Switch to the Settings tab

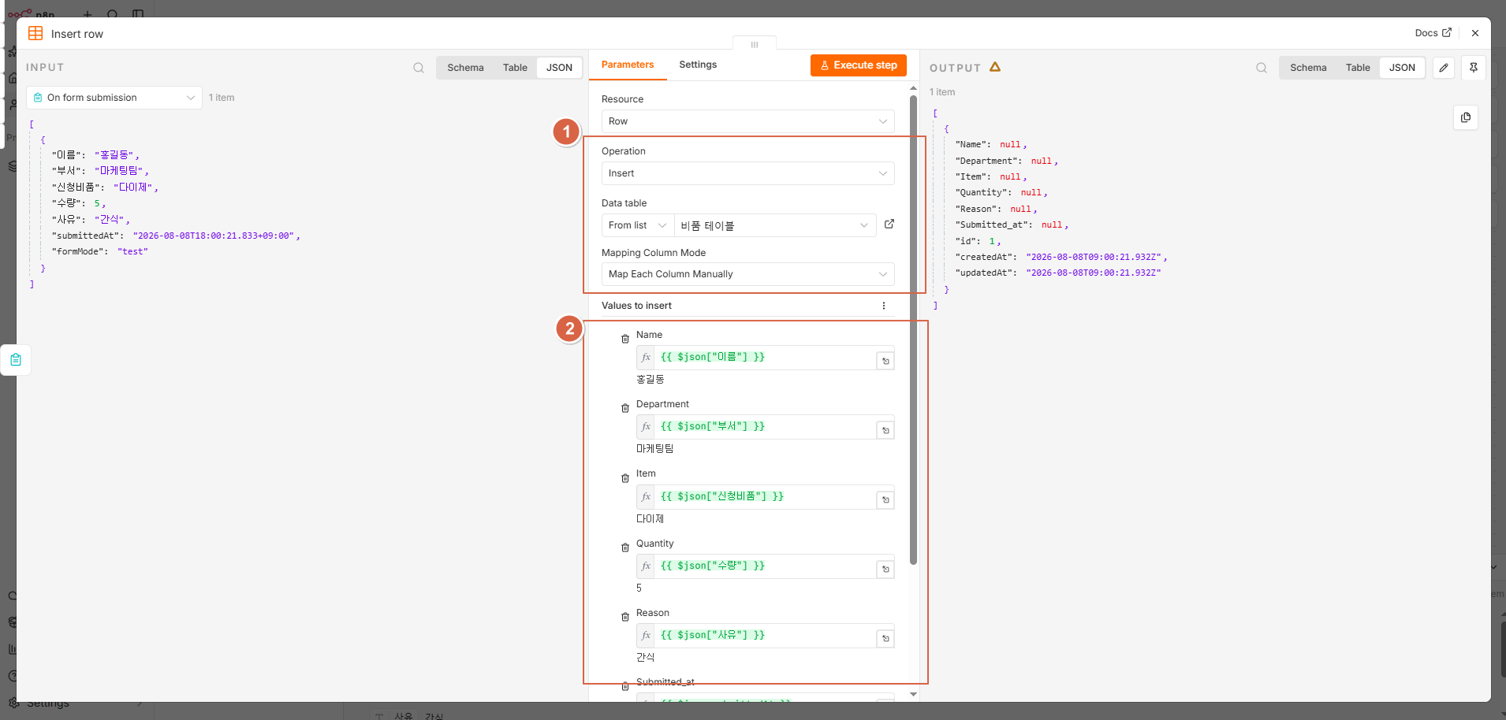(x=698, y=65)
